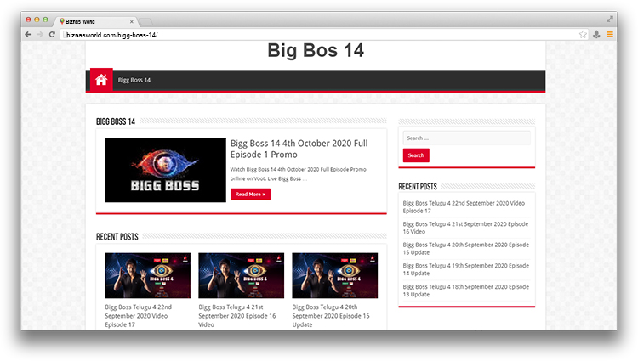This screenshot has height=361, width=638.
Task: Click the browser forward arrow
Action: coord(40,35)
